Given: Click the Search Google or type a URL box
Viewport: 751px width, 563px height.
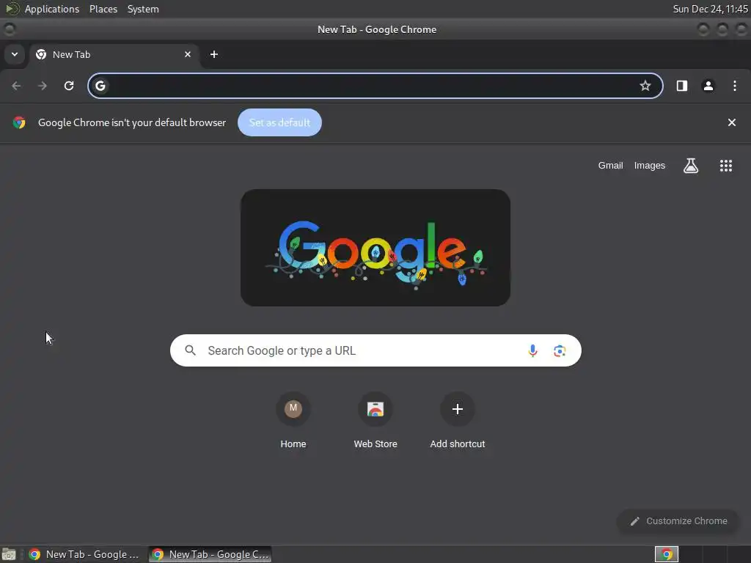Looking at the screenshot, I should [x=375, y=350].
